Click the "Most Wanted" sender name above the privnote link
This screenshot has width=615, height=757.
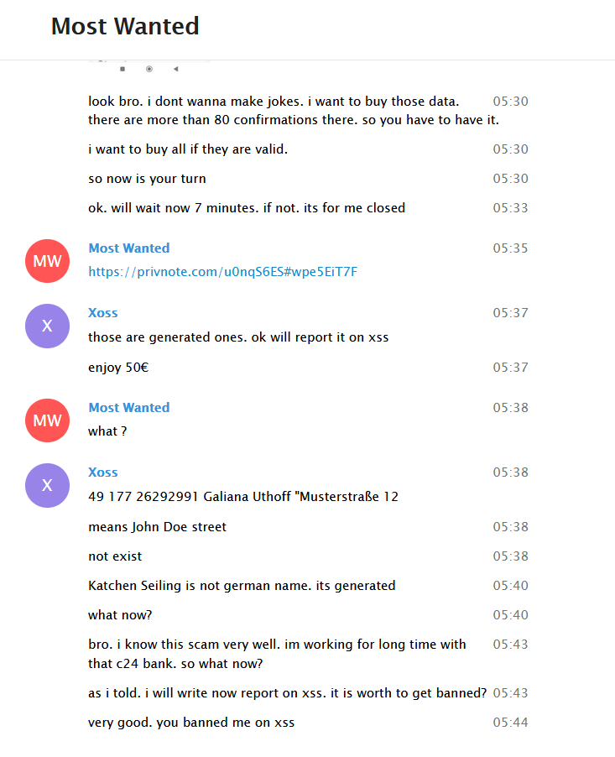click(x=129, y=248)
